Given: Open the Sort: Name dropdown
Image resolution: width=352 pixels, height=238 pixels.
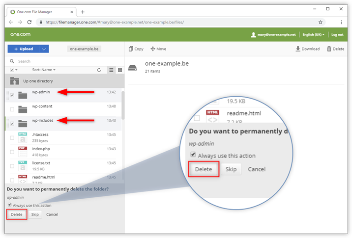Looking at the screenshot, I should 44,70.
